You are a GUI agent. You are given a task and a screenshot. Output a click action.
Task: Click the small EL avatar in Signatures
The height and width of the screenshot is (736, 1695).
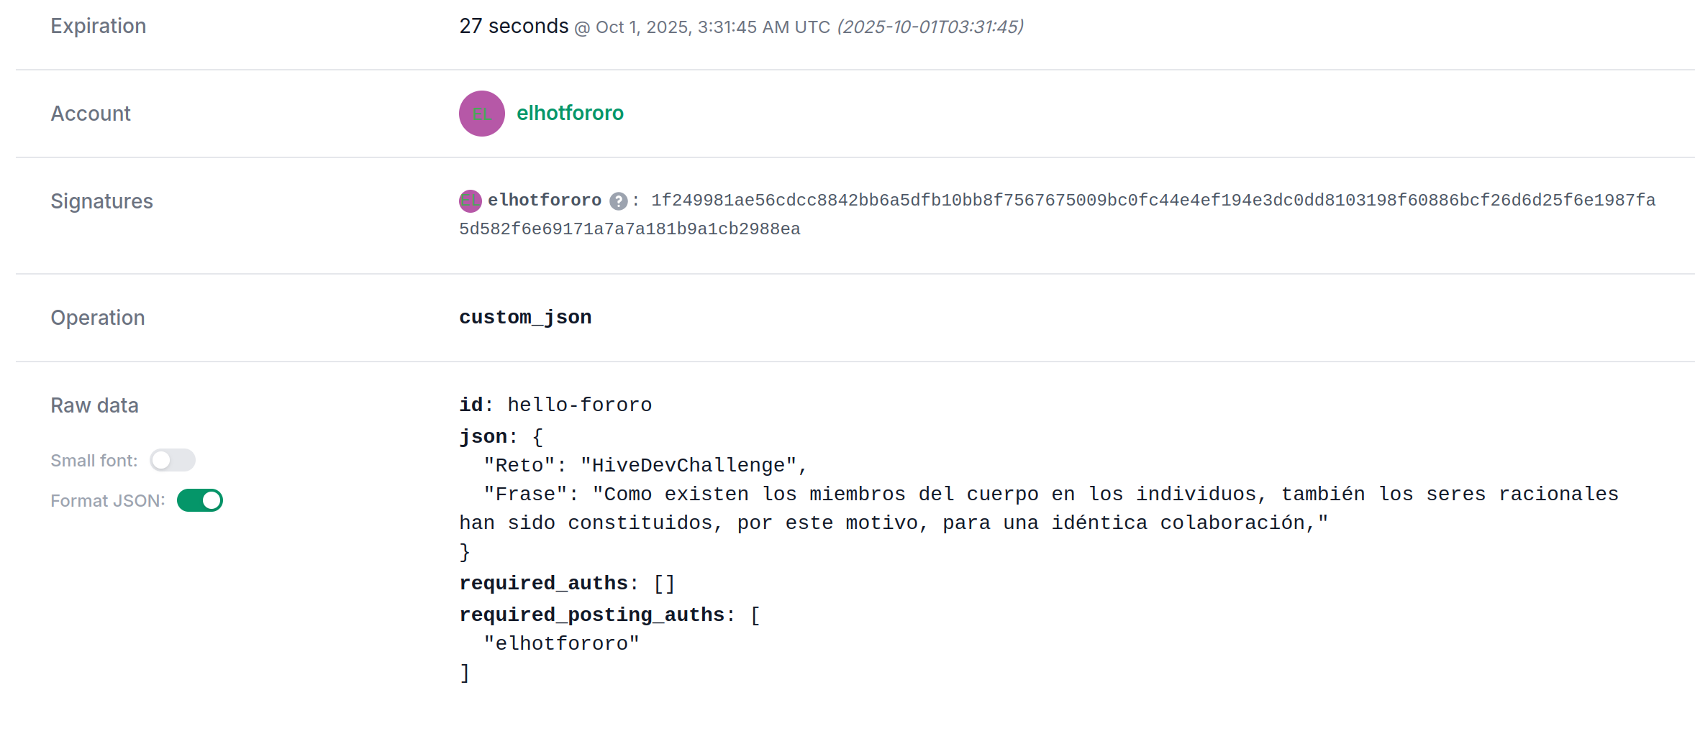[x=470, y=201]
